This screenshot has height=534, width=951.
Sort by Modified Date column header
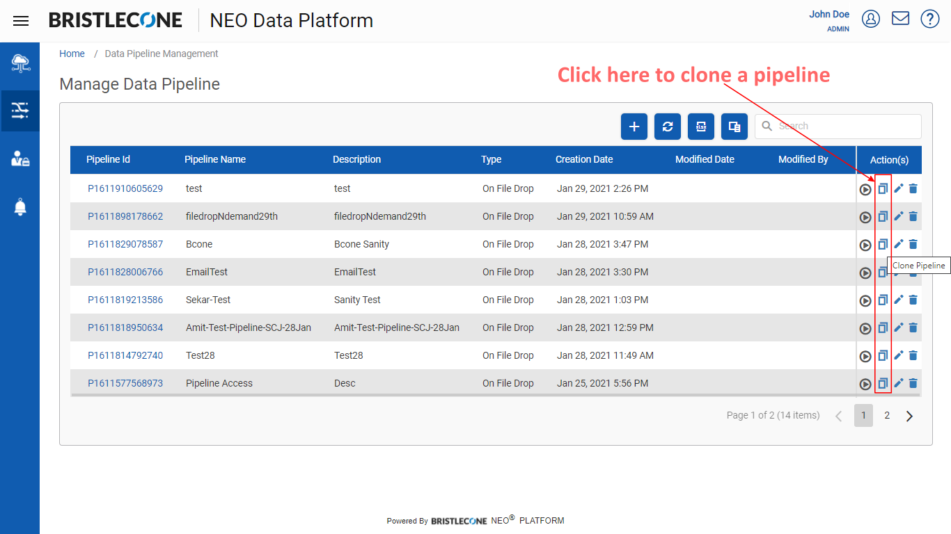pos(705,159)
